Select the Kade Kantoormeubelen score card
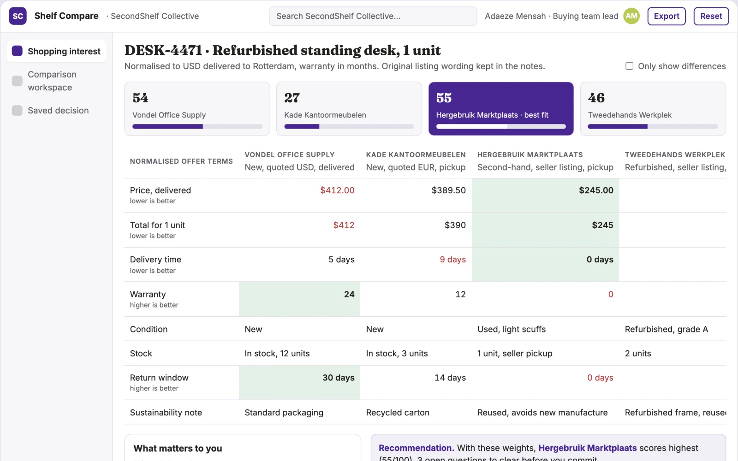The height and width of the screenshot is (461, 738). pos(349,109)
